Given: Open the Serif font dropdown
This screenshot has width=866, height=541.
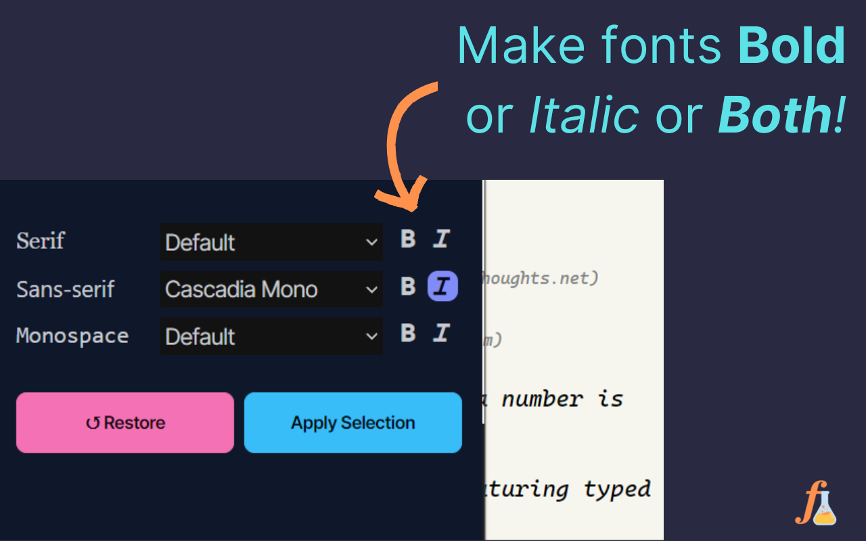Looking at the screenshot, I should click(271, 242).
